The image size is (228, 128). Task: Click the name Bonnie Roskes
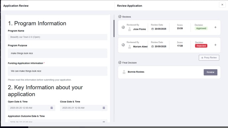click(x=136, y=72)
